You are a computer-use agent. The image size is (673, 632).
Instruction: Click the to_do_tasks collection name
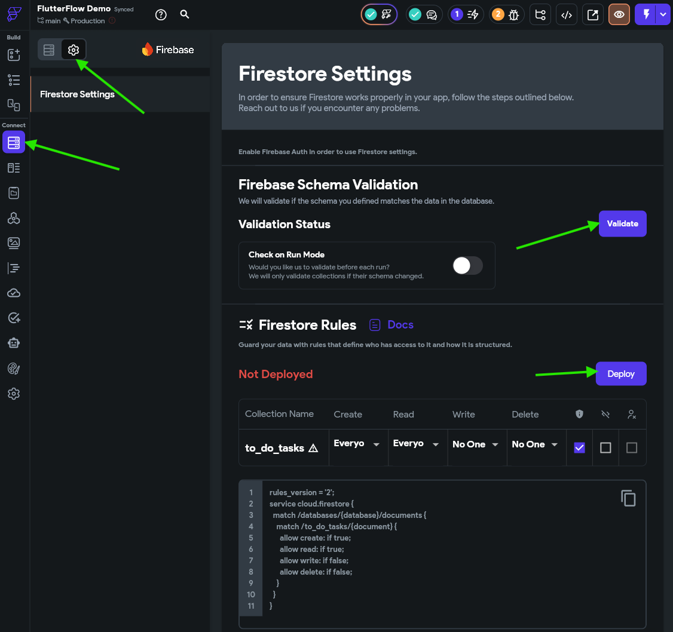tap(274, 448)
